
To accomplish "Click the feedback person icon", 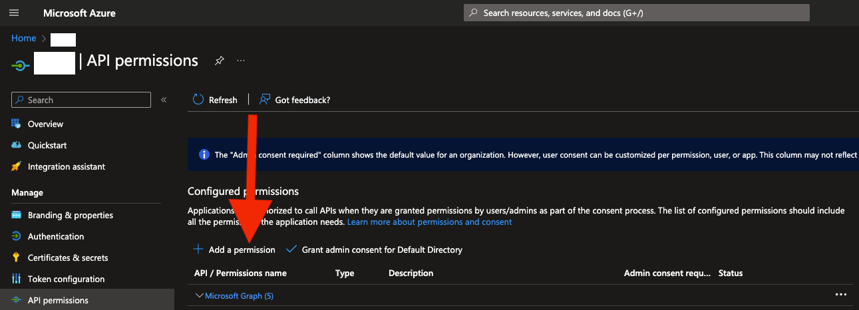I will [x=264, y=100].
